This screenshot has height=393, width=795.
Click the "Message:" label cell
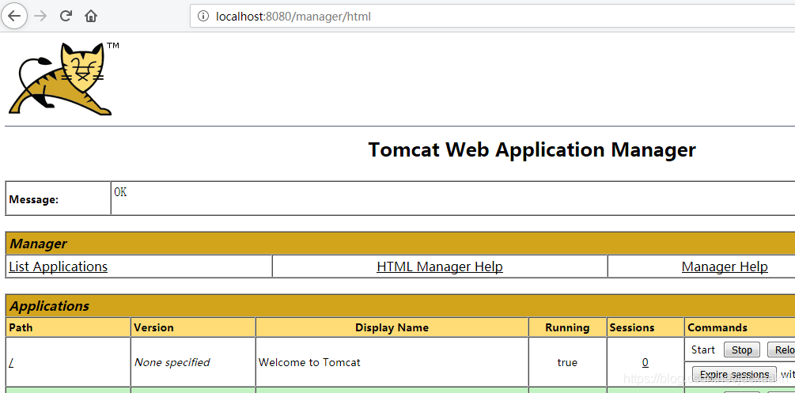[59, 198]
